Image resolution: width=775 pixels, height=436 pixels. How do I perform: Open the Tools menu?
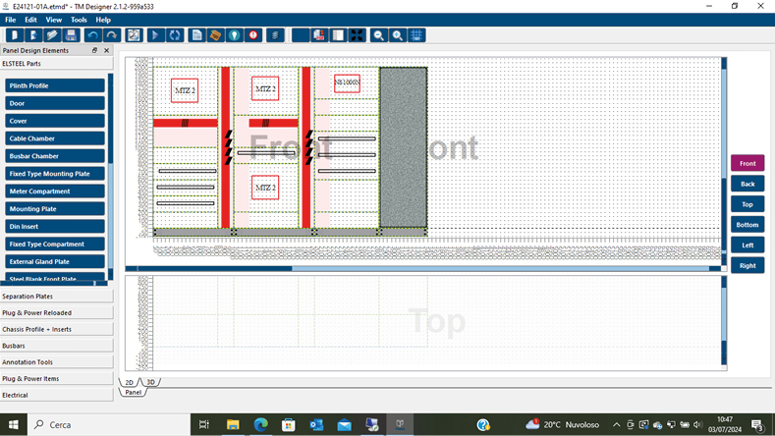[79, 20]
